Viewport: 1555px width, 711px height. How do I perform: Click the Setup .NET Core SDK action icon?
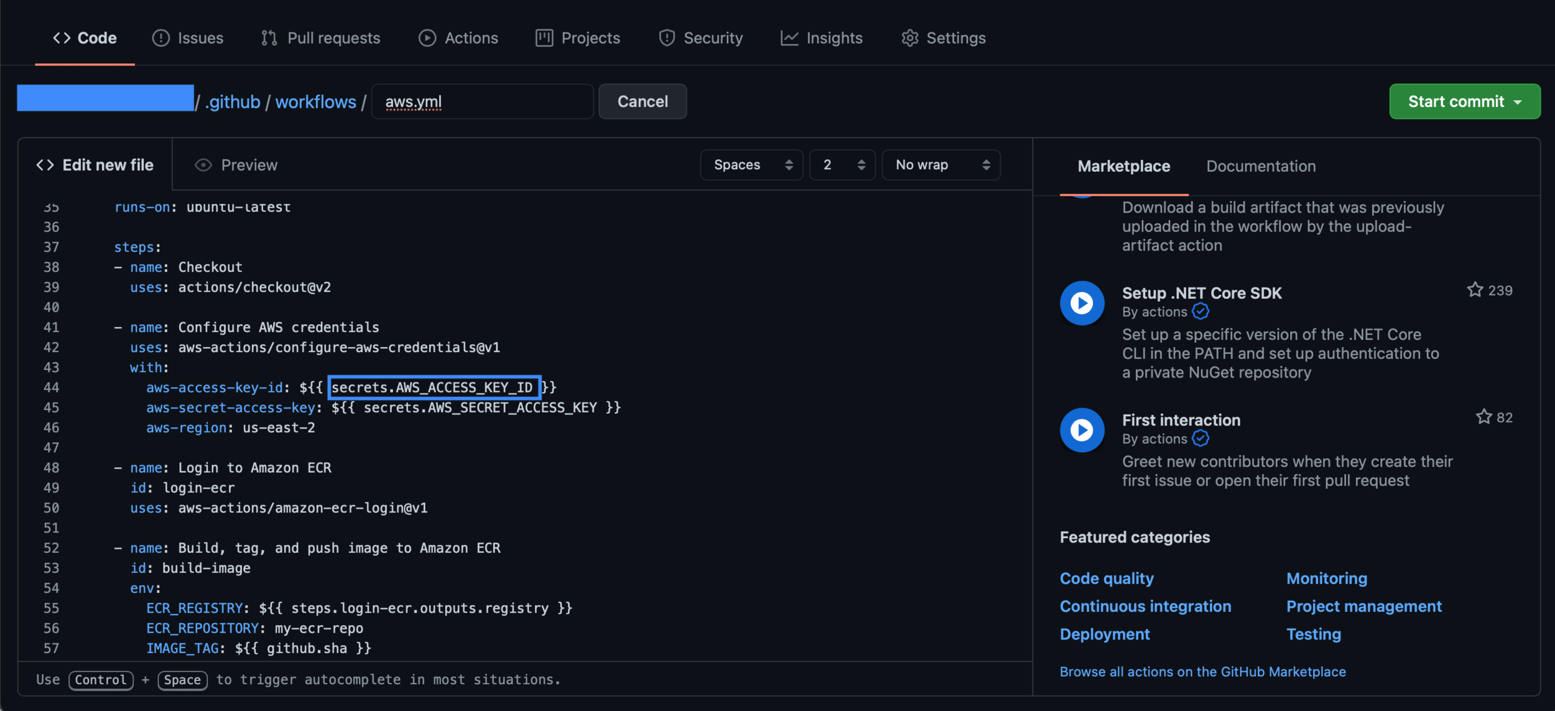click(x=1081, y=303)
